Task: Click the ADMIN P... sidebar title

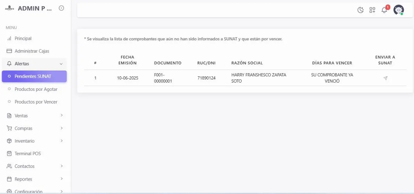Action: click(34, 8)
